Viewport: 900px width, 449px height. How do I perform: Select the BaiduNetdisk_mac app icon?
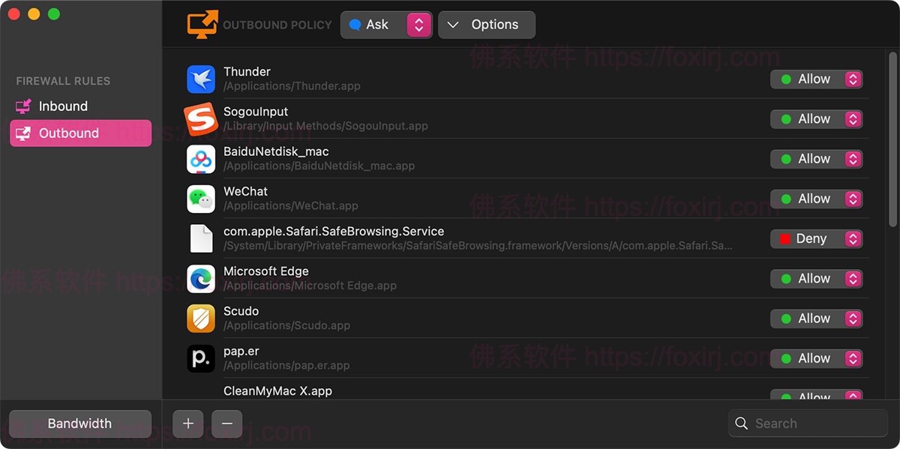pyautogui.click(x=201, y=159)
